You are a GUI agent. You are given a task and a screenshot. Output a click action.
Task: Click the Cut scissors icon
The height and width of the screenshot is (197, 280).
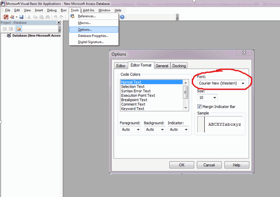(x=29, y=17)
